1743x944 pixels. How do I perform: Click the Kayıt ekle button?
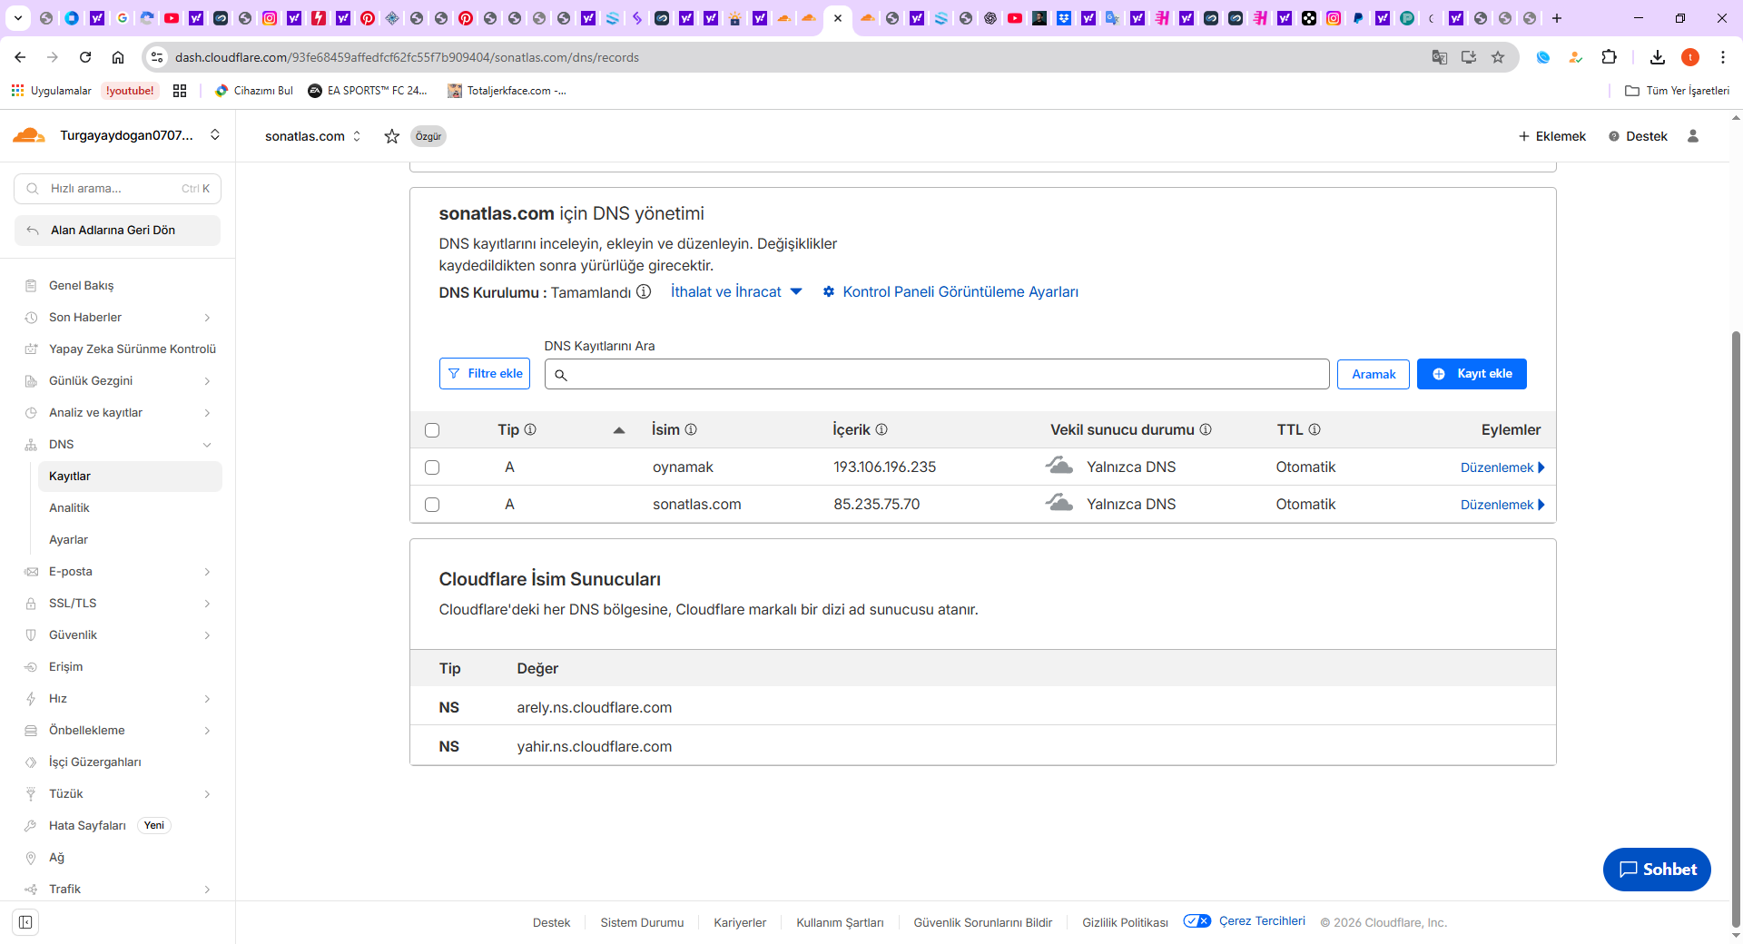[x=1472, y=373]
